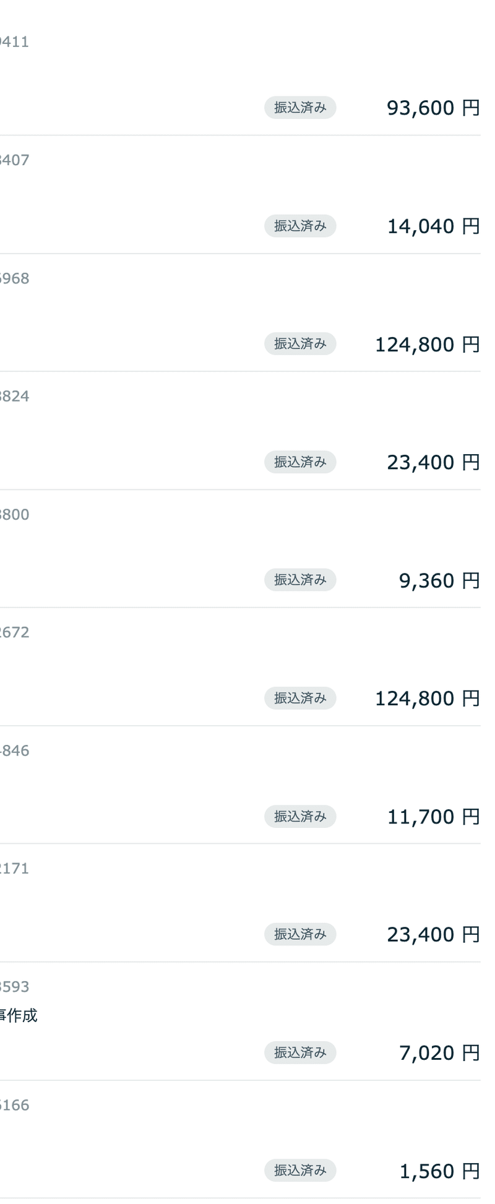This screenshot has width=495, height=1204.
Task: Open the transaction ID ending 411
Action: 14,42
